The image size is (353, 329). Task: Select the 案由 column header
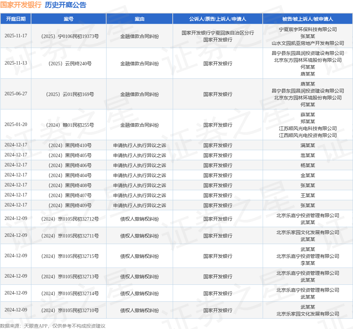(139, 19)
